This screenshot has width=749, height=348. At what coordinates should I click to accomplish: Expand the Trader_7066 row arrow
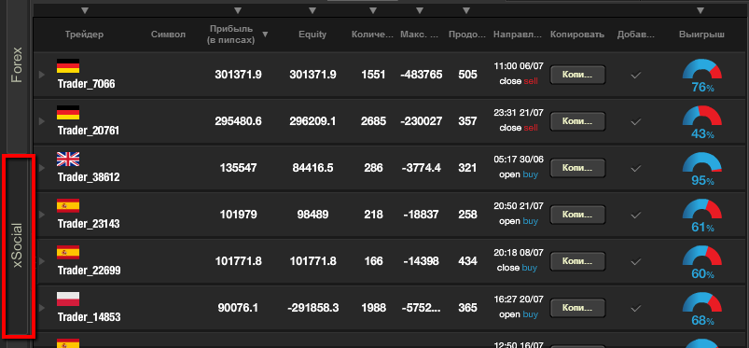click(42, 75)
